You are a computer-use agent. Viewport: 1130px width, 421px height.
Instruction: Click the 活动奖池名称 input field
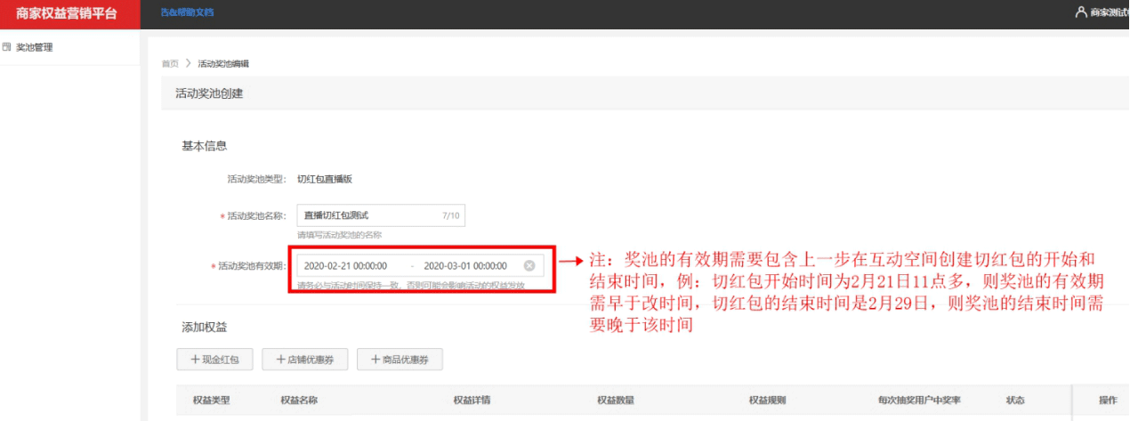369,215
